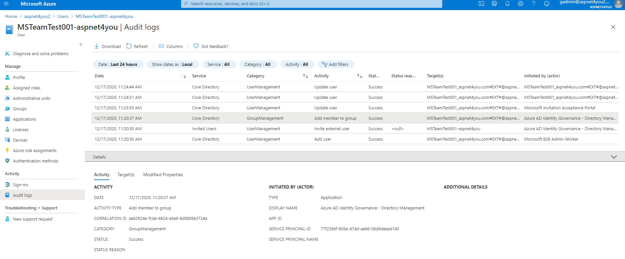This screenshot has height=259, width=625.
Task: Open the account avatar menu
Action: [618, 4]
